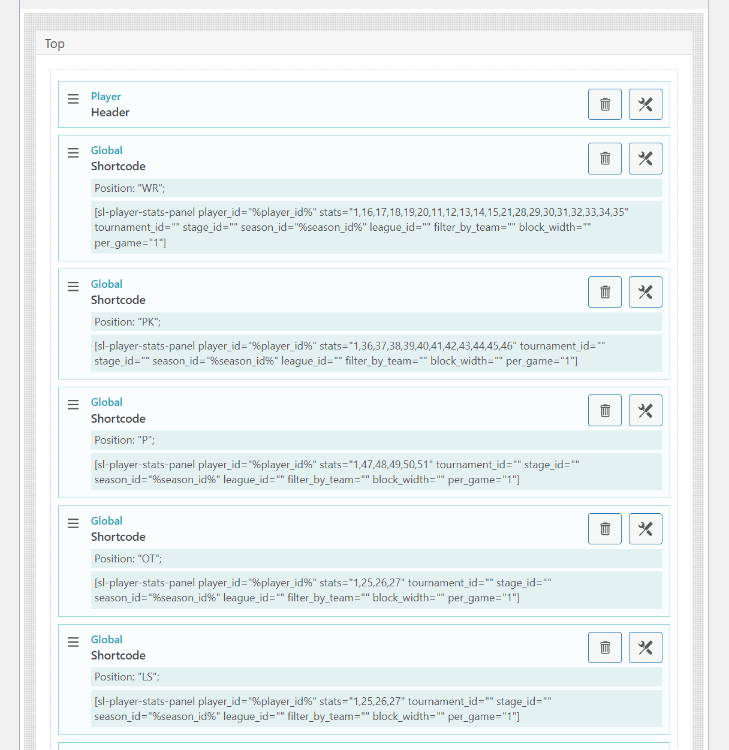The height and width of the screenshot is (750, 729).
Task: Delete the WR position shortcode block
Action: [x=605, y=158]
